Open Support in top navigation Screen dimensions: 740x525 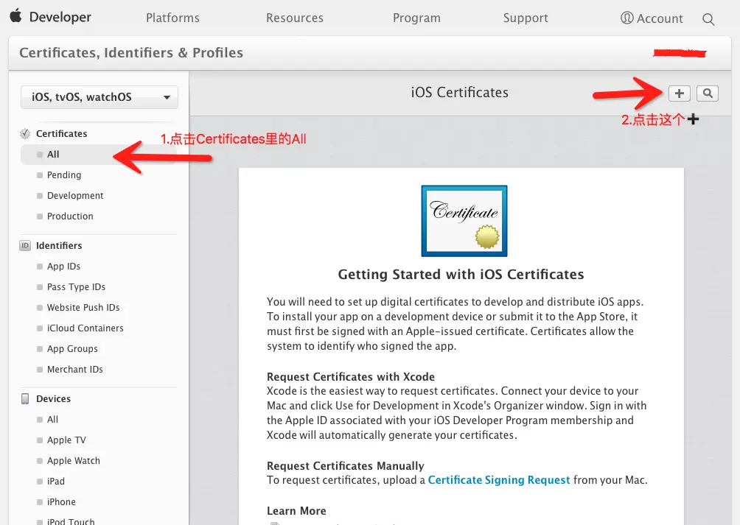tap(526, 18)
